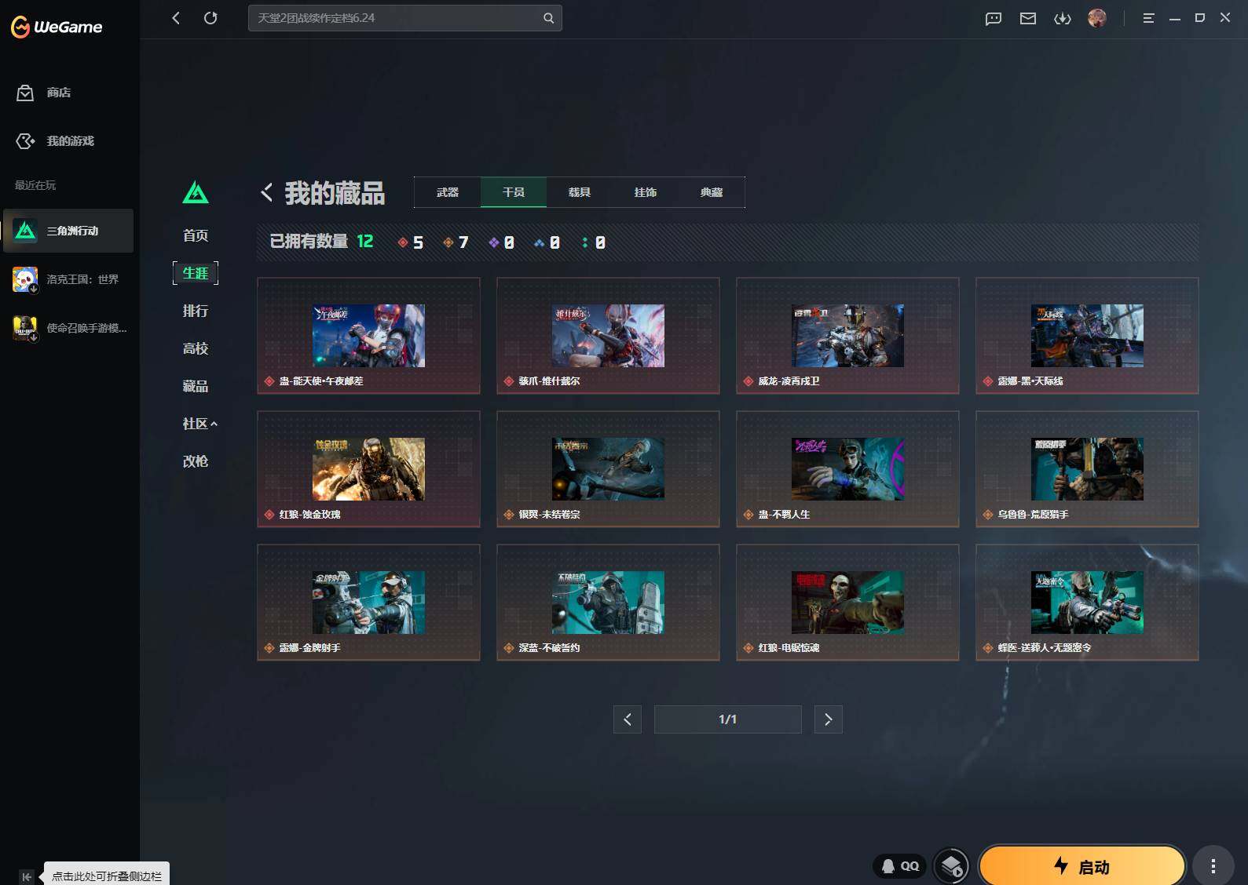Select 使命召唤手游 in recent games
Screen dimensions: 1248x885
coord(68,328)
